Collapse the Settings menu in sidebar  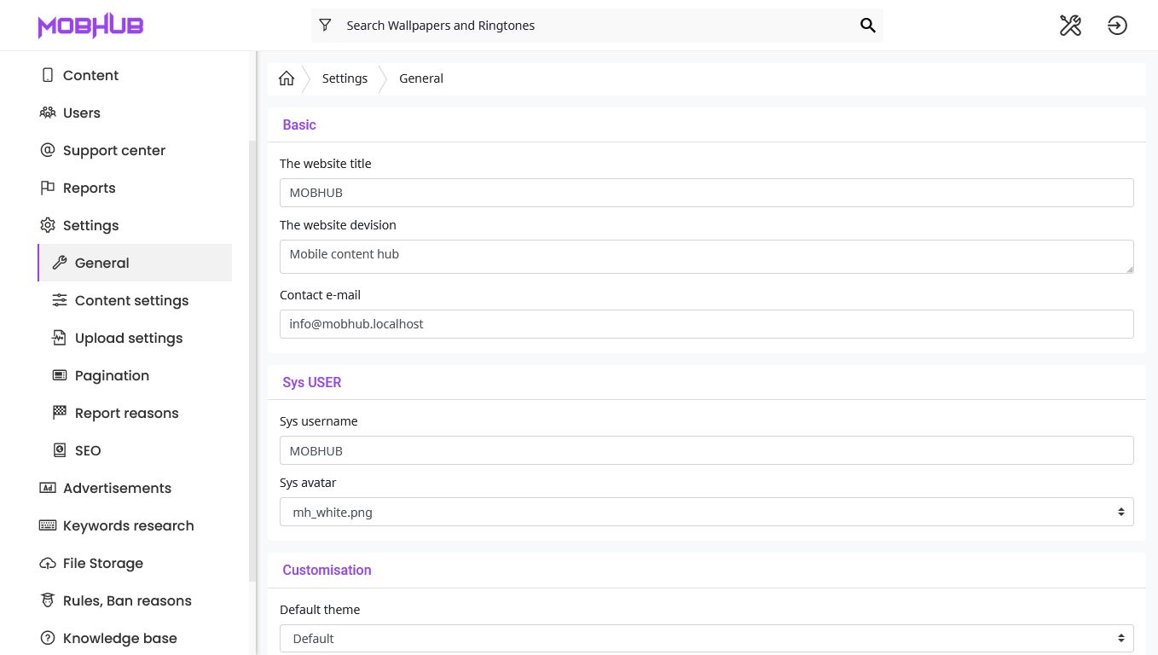tap(90, 226)
